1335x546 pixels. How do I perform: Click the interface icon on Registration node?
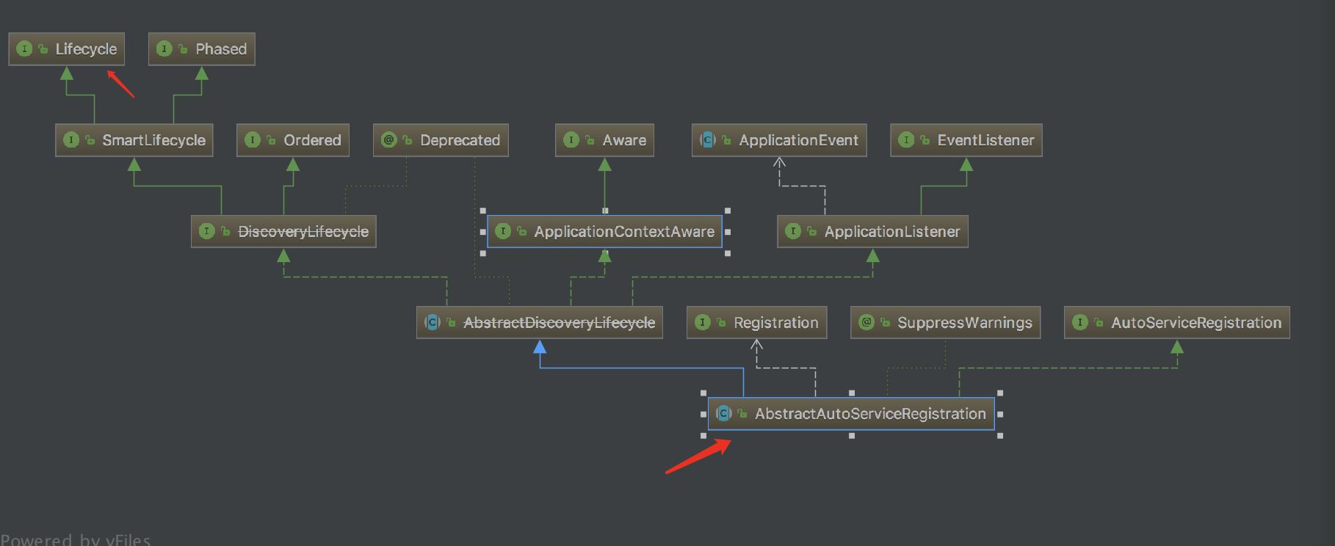point(703,322)
